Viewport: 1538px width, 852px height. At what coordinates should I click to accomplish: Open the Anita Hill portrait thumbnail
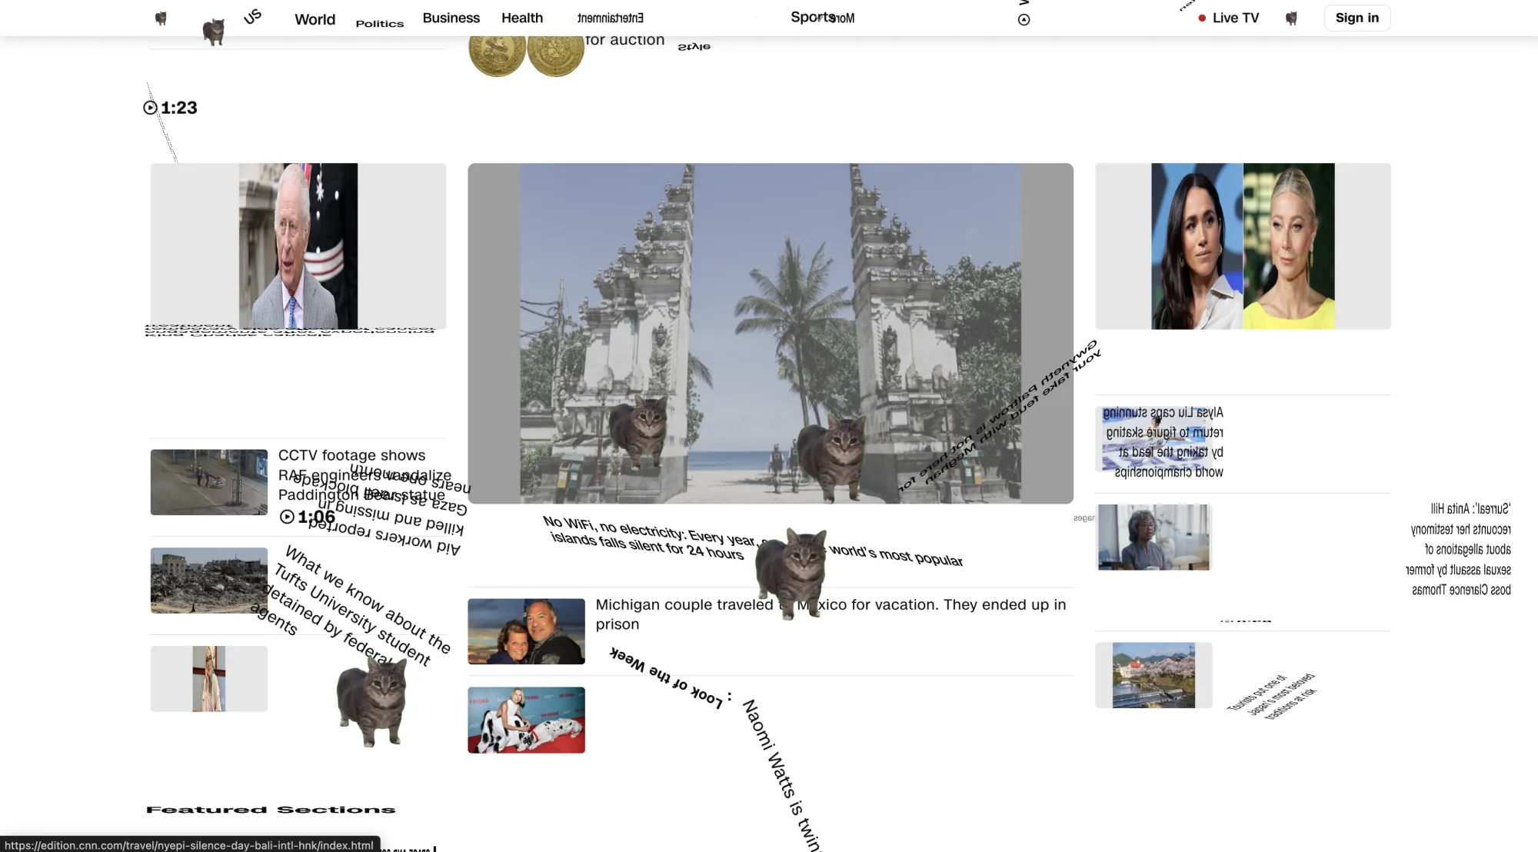click(x=1153, y=537)
